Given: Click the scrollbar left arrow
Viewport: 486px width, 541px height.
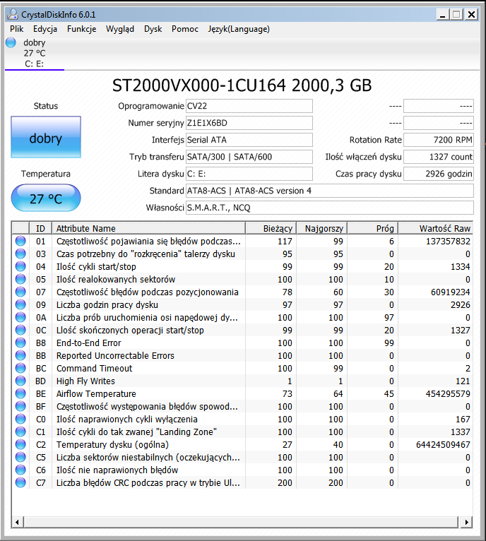Looking at the screenshot, I should point(18,522).
